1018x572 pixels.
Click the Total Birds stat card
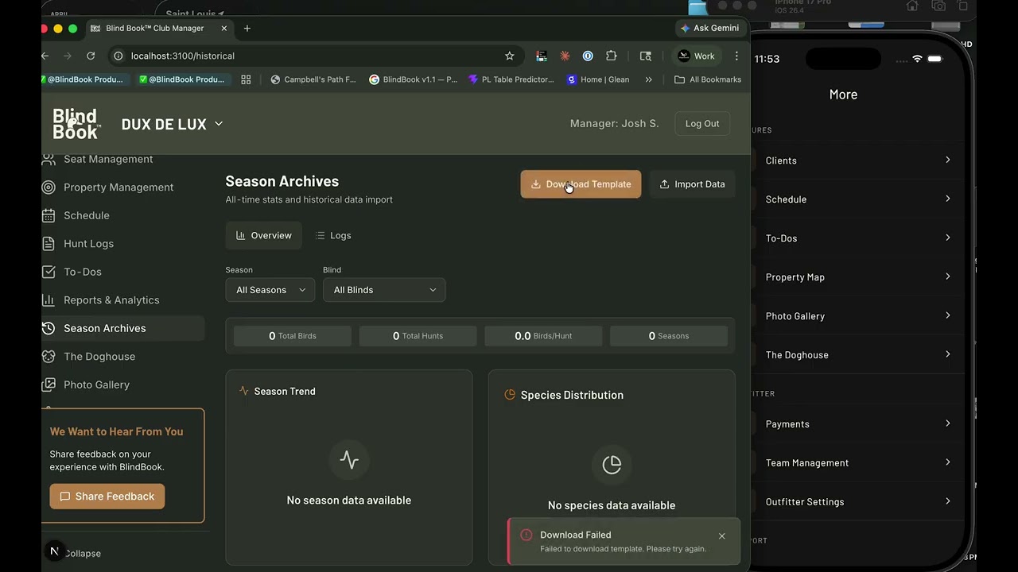293,336
